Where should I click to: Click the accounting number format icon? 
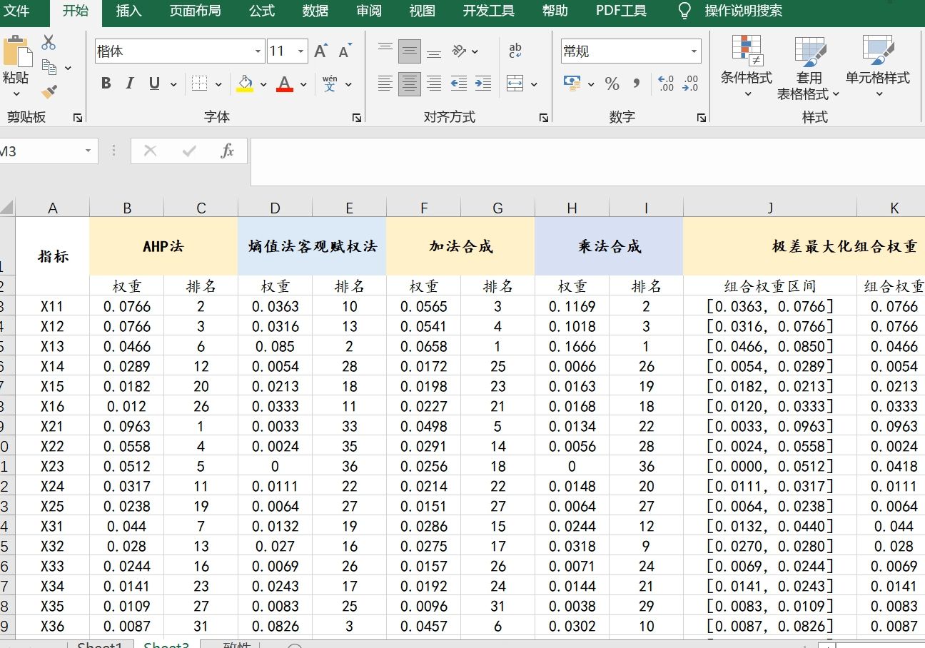click(x=572, y=83)
